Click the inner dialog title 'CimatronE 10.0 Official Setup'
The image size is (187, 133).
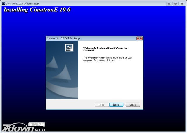[x=63, y=38]
